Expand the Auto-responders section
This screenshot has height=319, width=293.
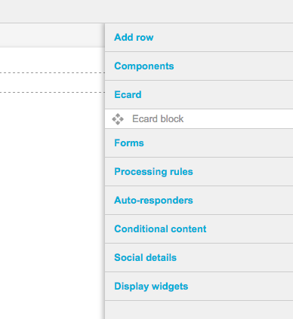pos(153,201)
